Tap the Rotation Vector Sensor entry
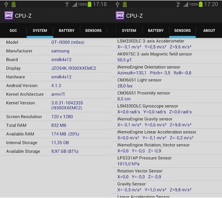Viewport: 222px width, 198px height. tap(167, 174)
